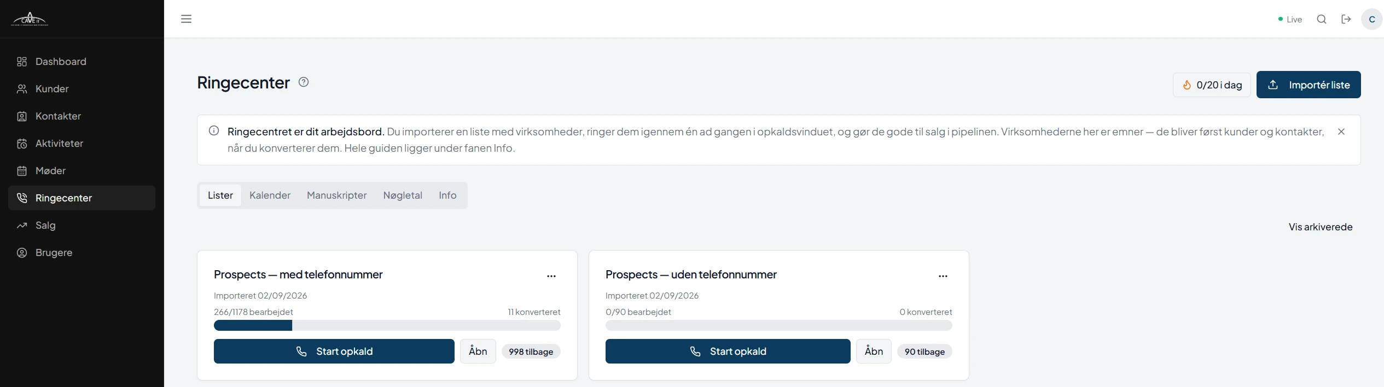Viewport: 1384px width, 387px height.
Task: Open options menu for 'med telefonnummer' list
Action: click(x=551, y=276)
